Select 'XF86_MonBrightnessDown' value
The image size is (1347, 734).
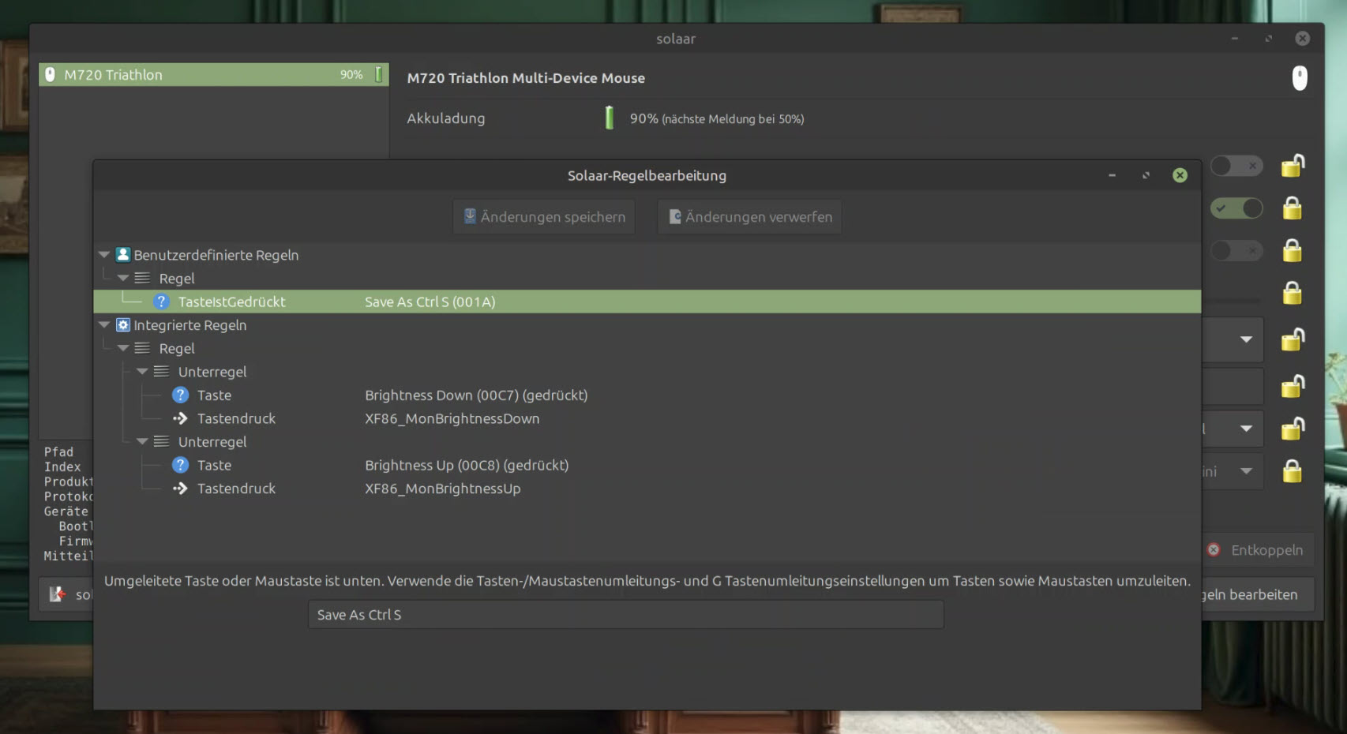pos(452,419)
